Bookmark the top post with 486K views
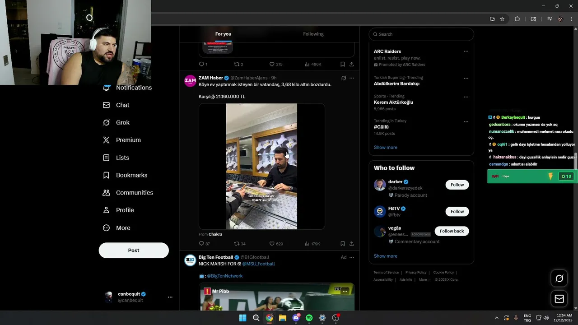Viewport: 578px width, 325px height. [343, 64]
